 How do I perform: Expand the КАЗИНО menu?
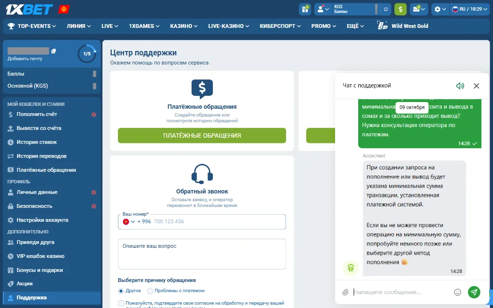pos(183,26)
